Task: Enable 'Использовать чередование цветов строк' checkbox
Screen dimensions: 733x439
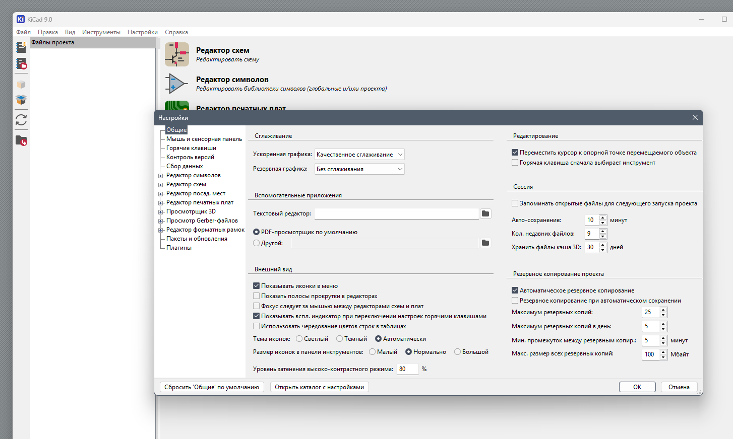Action: 256,326
